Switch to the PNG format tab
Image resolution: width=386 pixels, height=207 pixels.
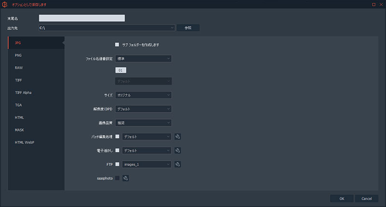click(x=18, y=55)
